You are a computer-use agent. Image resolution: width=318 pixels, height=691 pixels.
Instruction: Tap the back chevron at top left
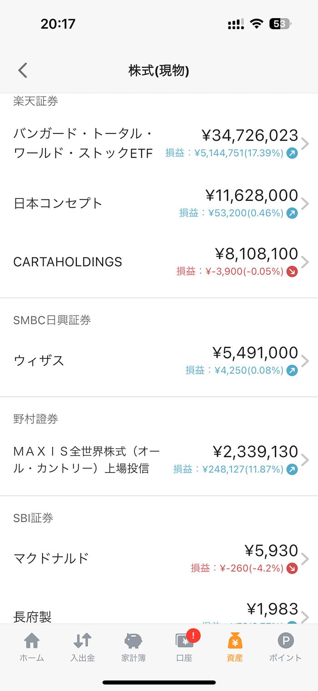pyautogui.click(x=21, y=71)
